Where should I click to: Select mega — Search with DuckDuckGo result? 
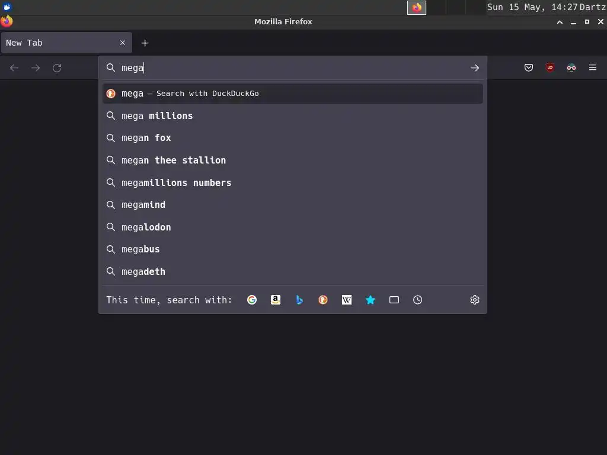pyautogui.click(x=293, y=94)
